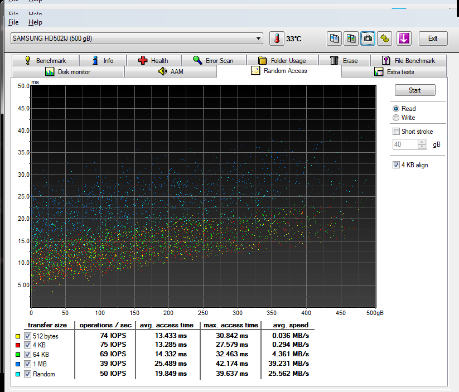This screenshot has width=459, height=392.
Task: Click the Exit button
Action: tap(432, 38)
